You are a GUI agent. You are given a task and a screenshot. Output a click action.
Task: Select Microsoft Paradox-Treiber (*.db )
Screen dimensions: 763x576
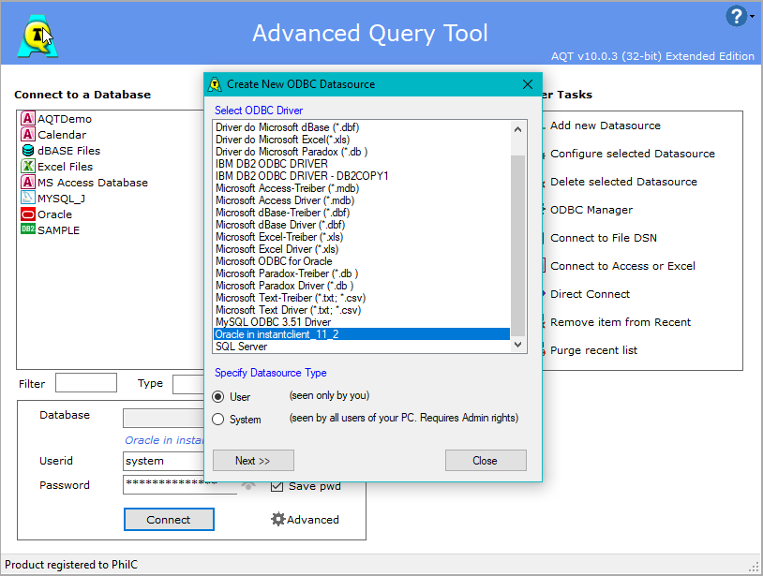[362, 273]
